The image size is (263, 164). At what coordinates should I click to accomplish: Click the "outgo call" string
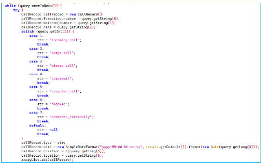point(62,53)
